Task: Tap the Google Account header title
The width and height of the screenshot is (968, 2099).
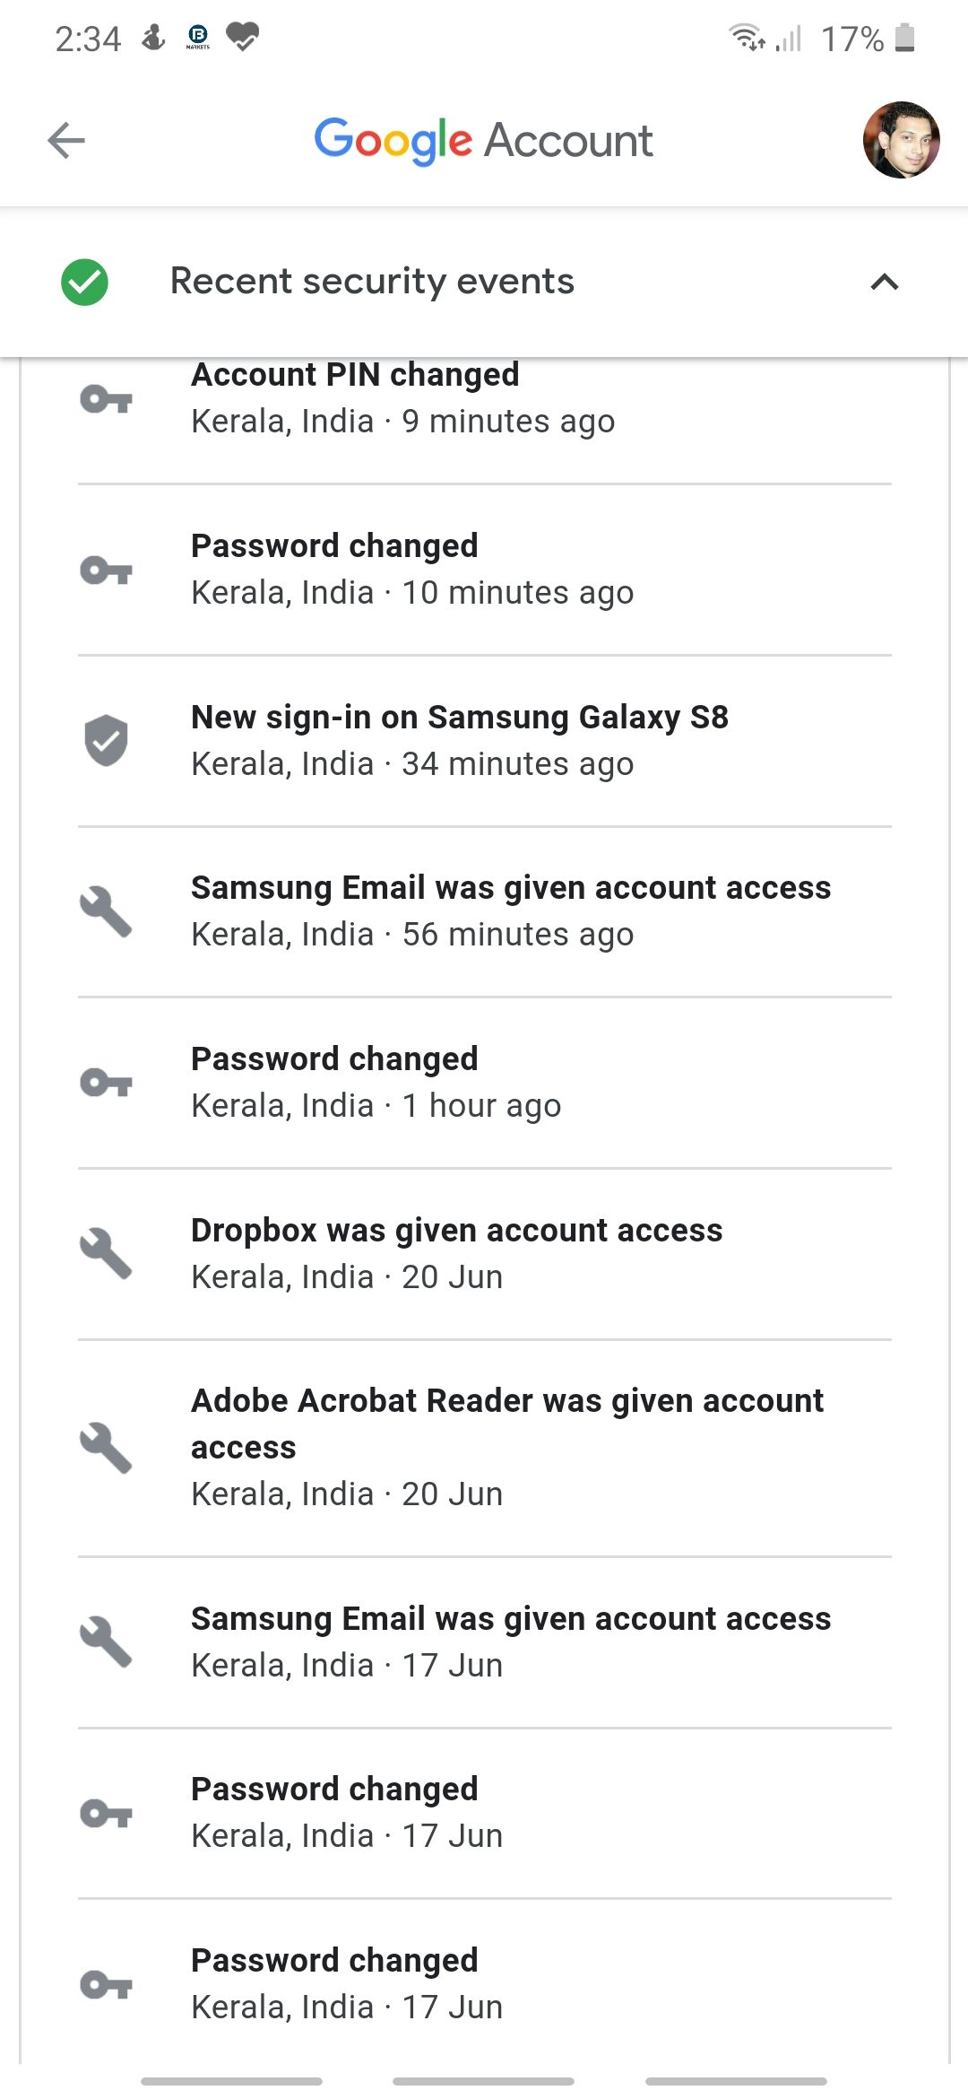Action: (x=483, y=141)
